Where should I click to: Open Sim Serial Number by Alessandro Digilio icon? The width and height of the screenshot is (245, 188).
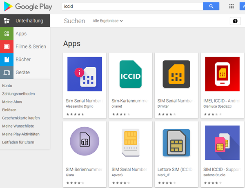[85, 74]
